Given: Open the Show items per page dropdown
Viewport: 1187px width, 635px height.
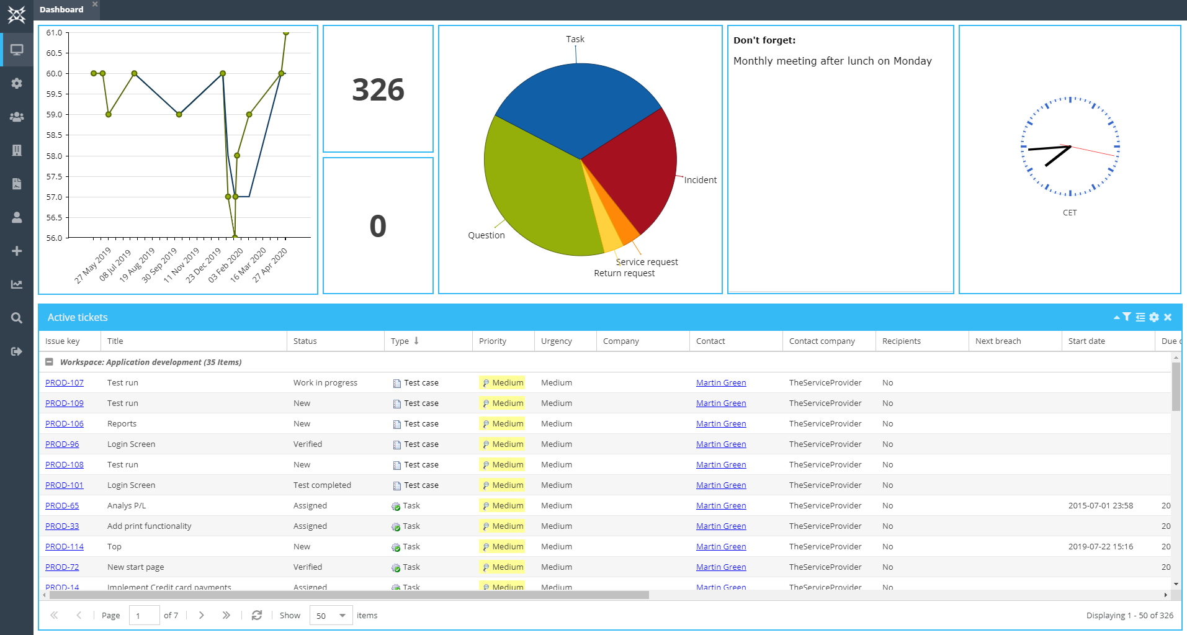Looking at the screenshot, I should coord(330,615).
